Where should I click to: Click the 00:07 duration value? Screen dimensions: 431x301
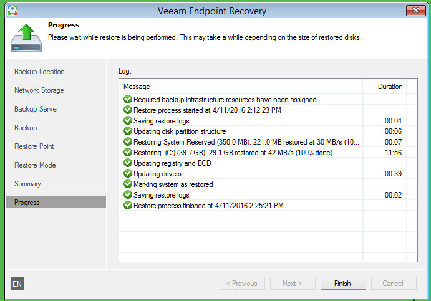(x=393, y=142)
